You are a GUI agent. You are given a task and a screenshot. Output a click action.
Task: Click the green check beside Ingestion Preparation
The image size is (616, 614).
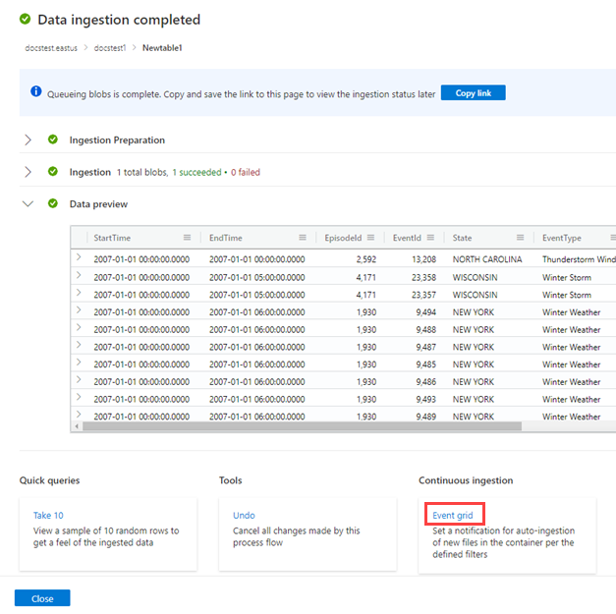coord(53,140)
